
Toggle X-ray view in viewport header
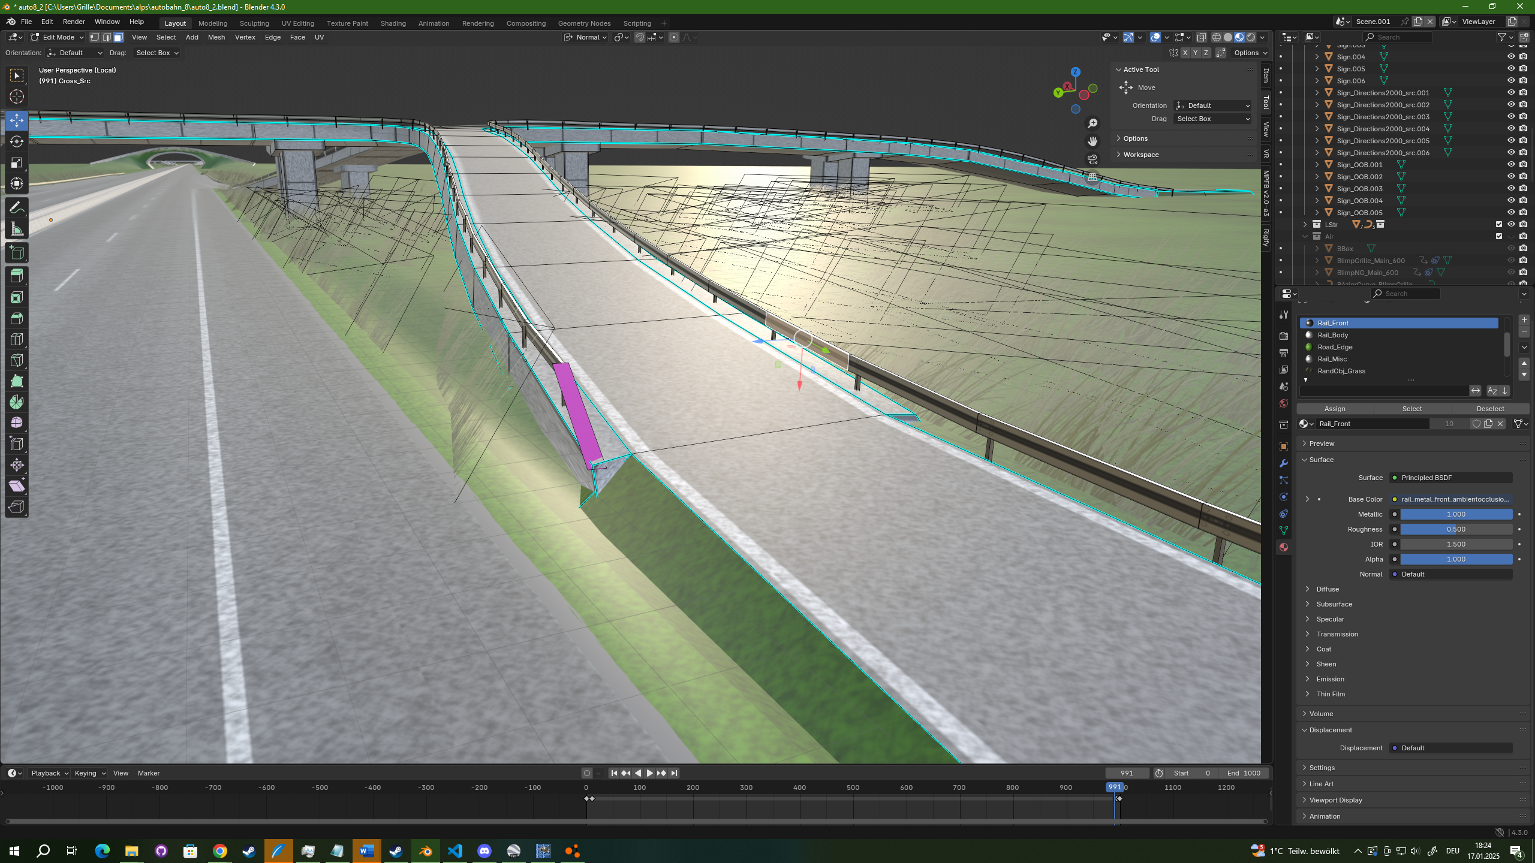1201,37
